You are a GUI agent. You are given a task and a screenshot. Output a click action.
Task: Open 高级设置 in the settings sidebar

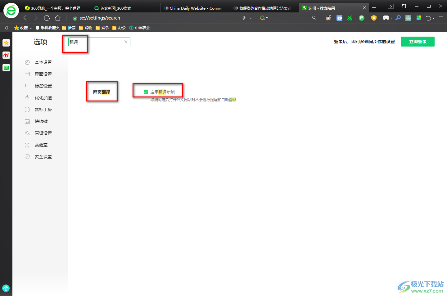pos(43,133)
